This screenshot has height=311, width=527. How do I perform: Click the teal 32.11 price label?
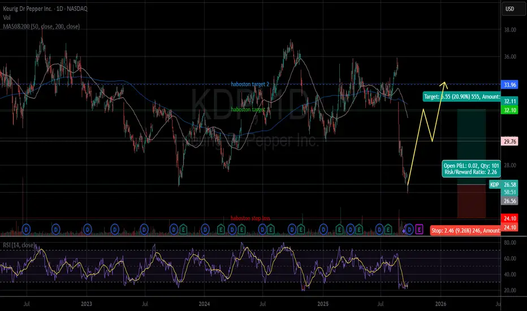(x=509, y=101)
